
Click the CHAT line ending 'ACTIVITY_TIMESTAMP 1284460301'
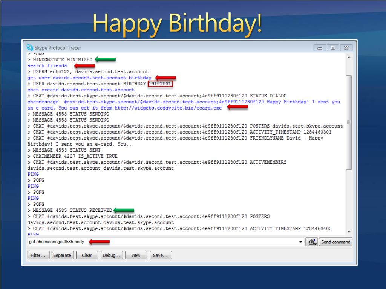[179, 132]
